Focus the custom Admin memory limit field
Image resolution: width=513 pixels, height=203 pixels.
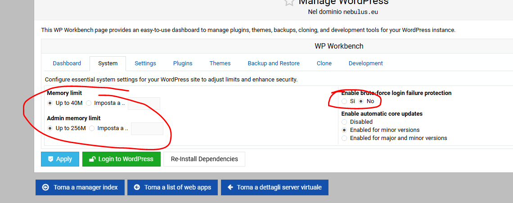coord(147,129)
